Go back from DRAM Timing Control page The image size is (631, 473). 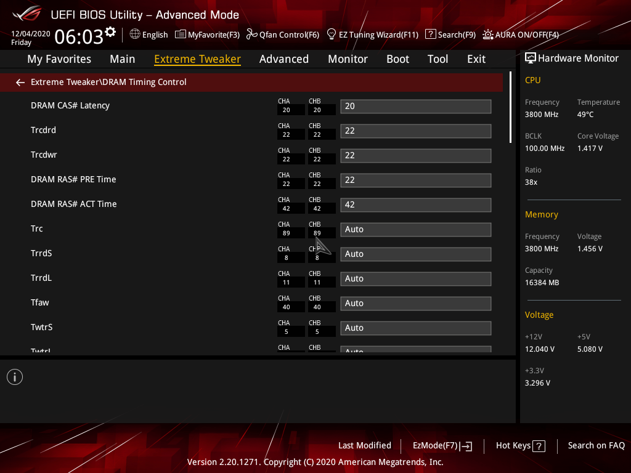pyautogui.click(x=20, y=82)
